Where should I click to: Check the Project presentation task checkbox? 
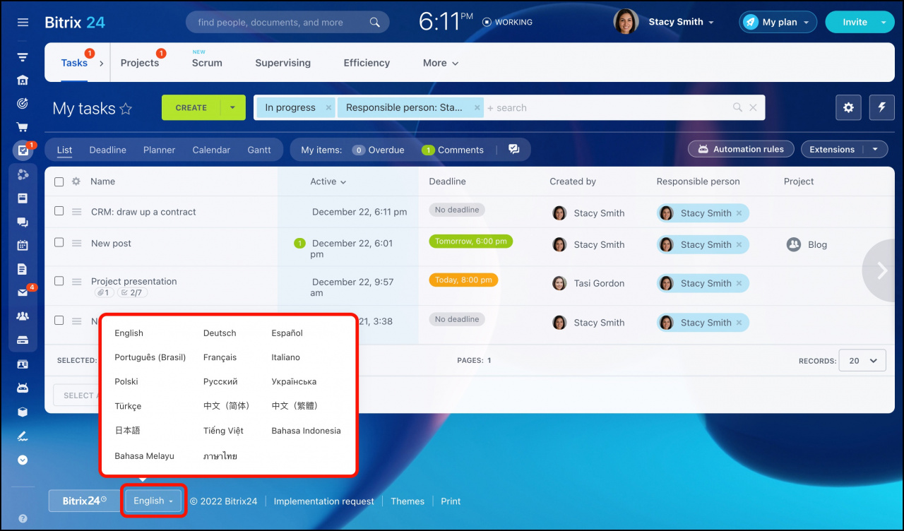pos(59,280)
